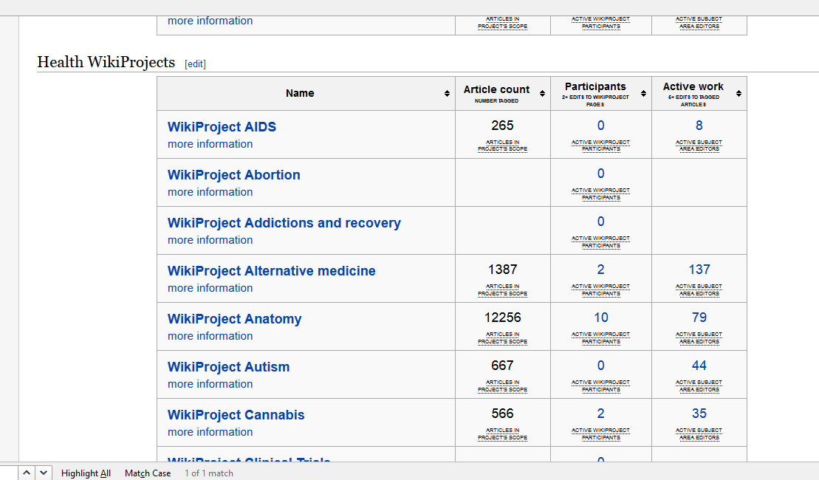Sort by Active work column arrows
819x480 pixels.
coord(739,94)
